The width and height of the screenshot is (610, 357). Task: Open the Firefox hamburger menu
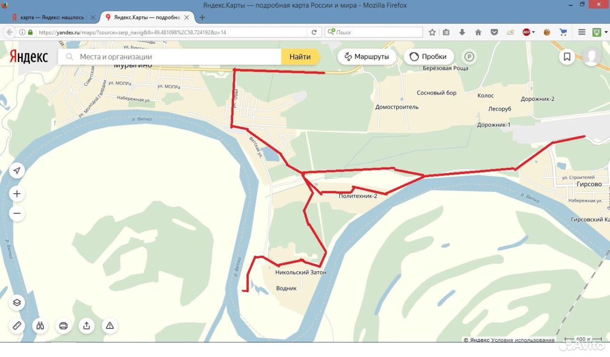pyautogui.click(x=581, y=32)
